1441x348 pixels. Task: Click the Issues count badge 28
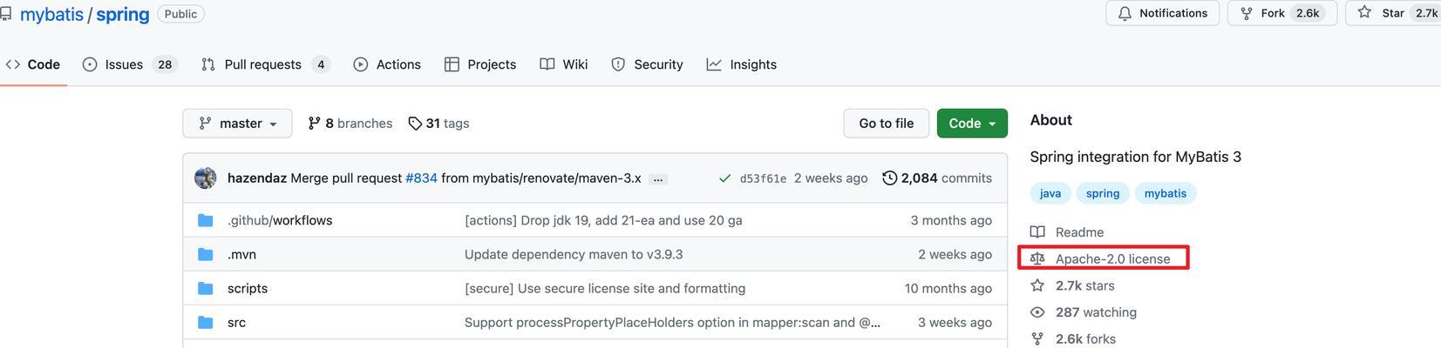(x=165, y=64)
